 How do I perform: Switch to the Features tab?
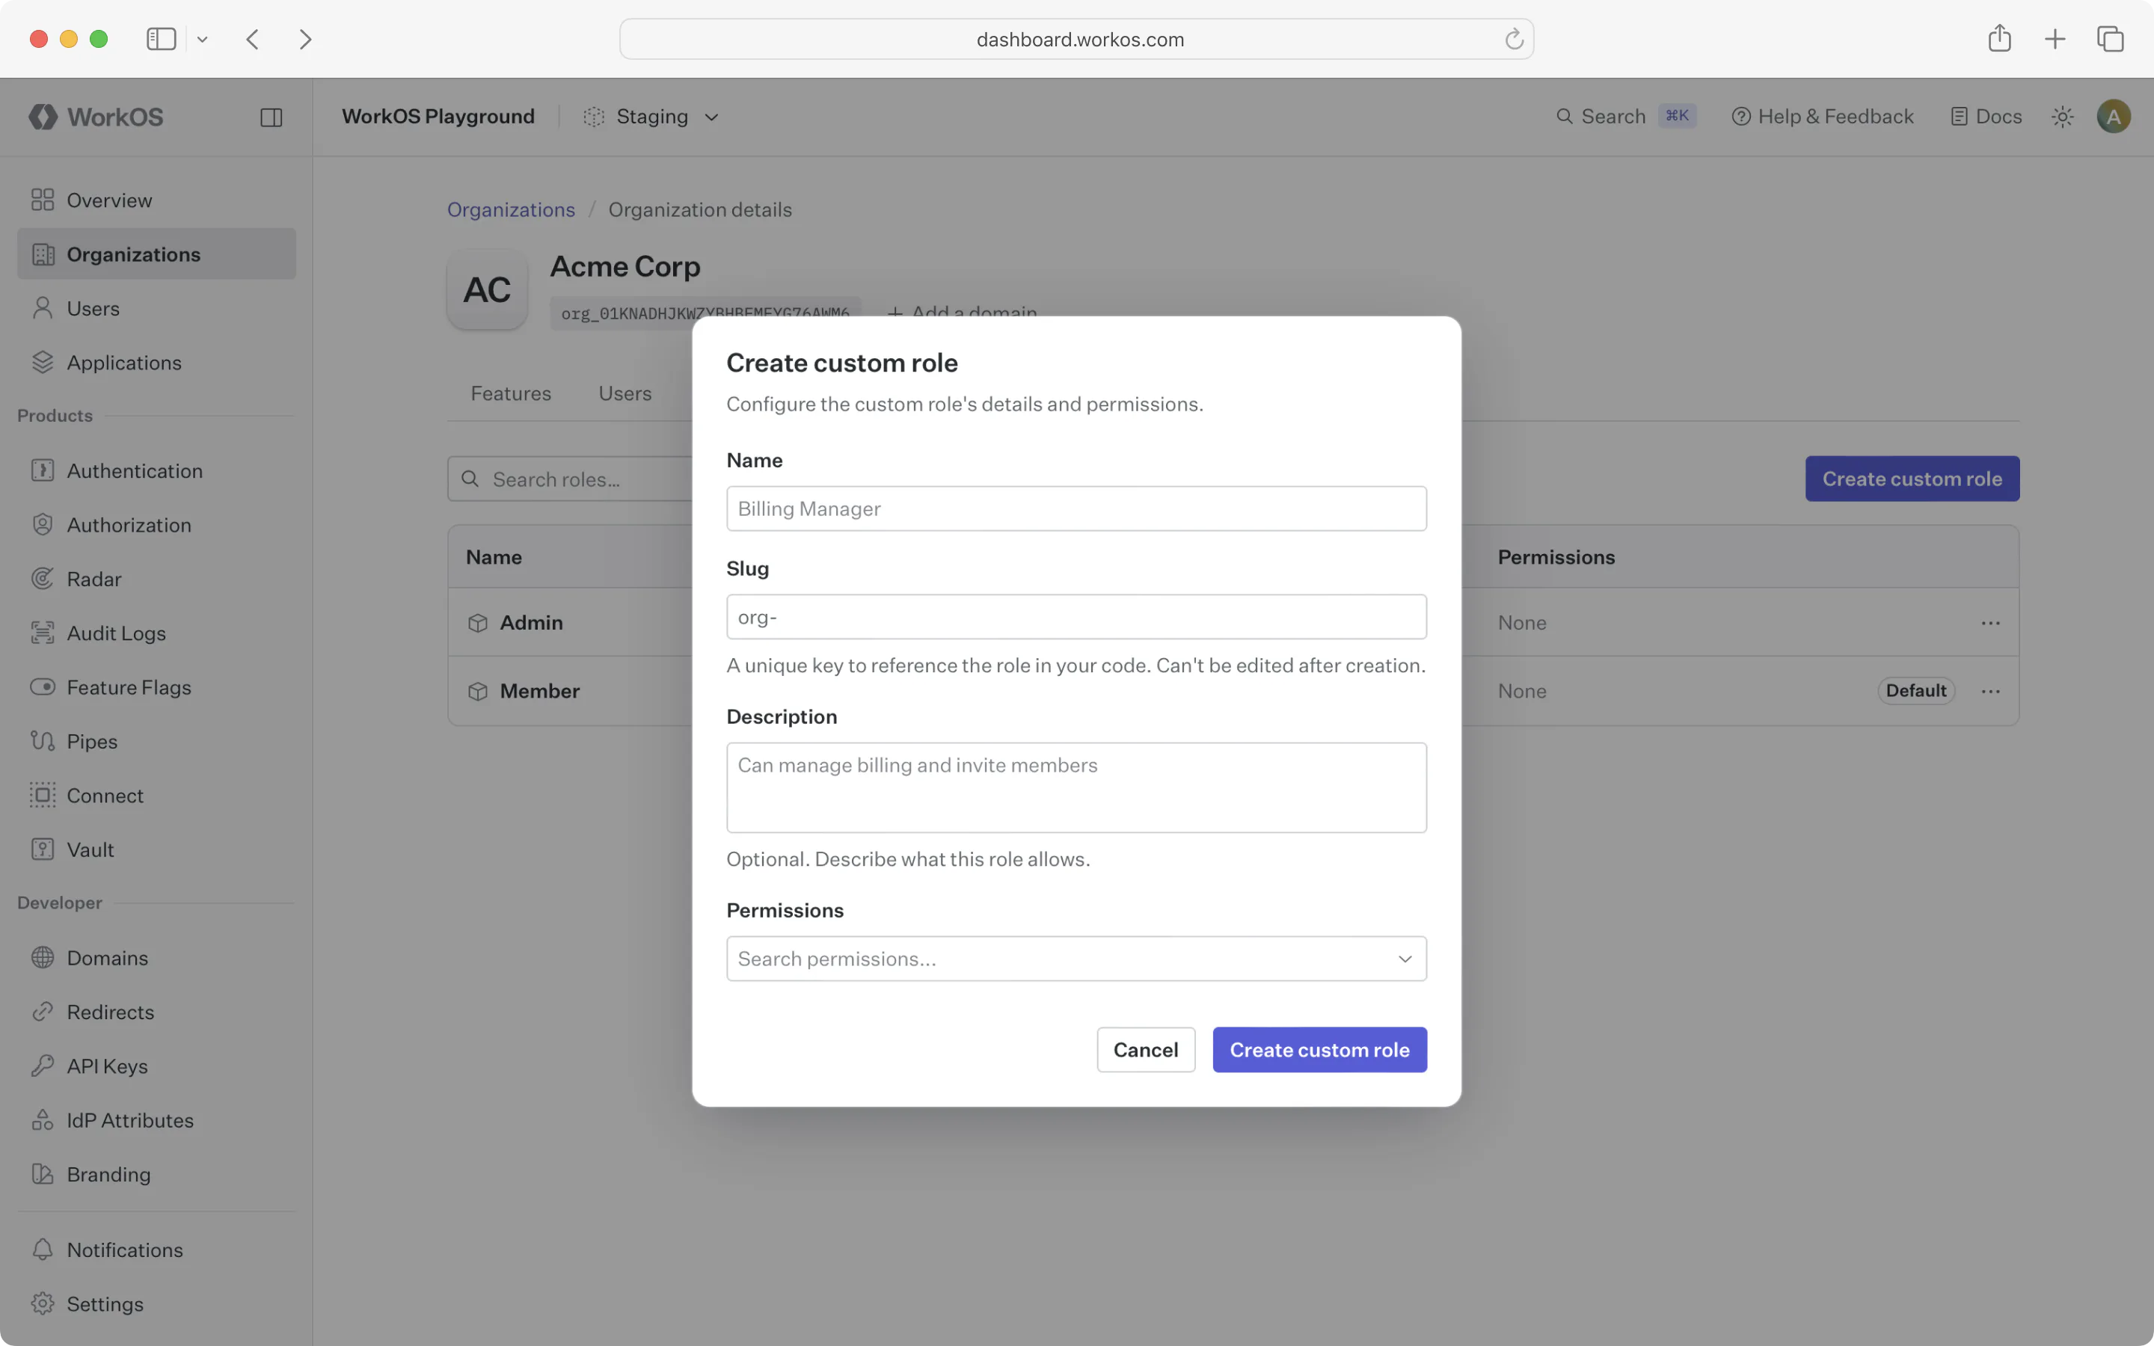tap(510, 393)
